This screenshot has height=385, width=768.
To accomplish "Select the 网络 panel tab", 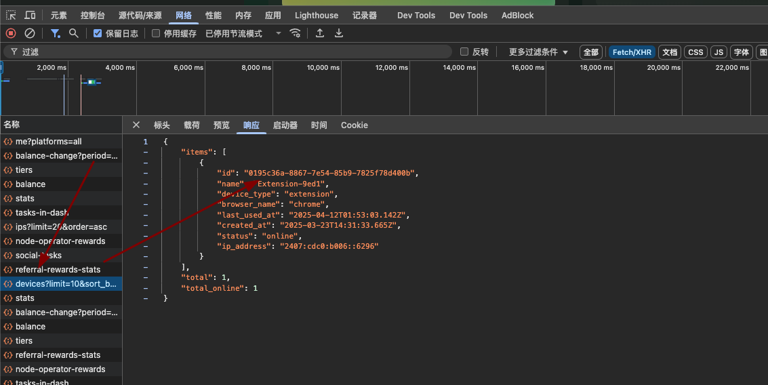I will [x=184, y=15].
